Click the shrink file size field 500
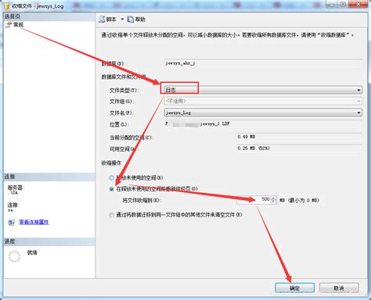The height and width of the screenshot is (300, 371). (x=254, y=200)
